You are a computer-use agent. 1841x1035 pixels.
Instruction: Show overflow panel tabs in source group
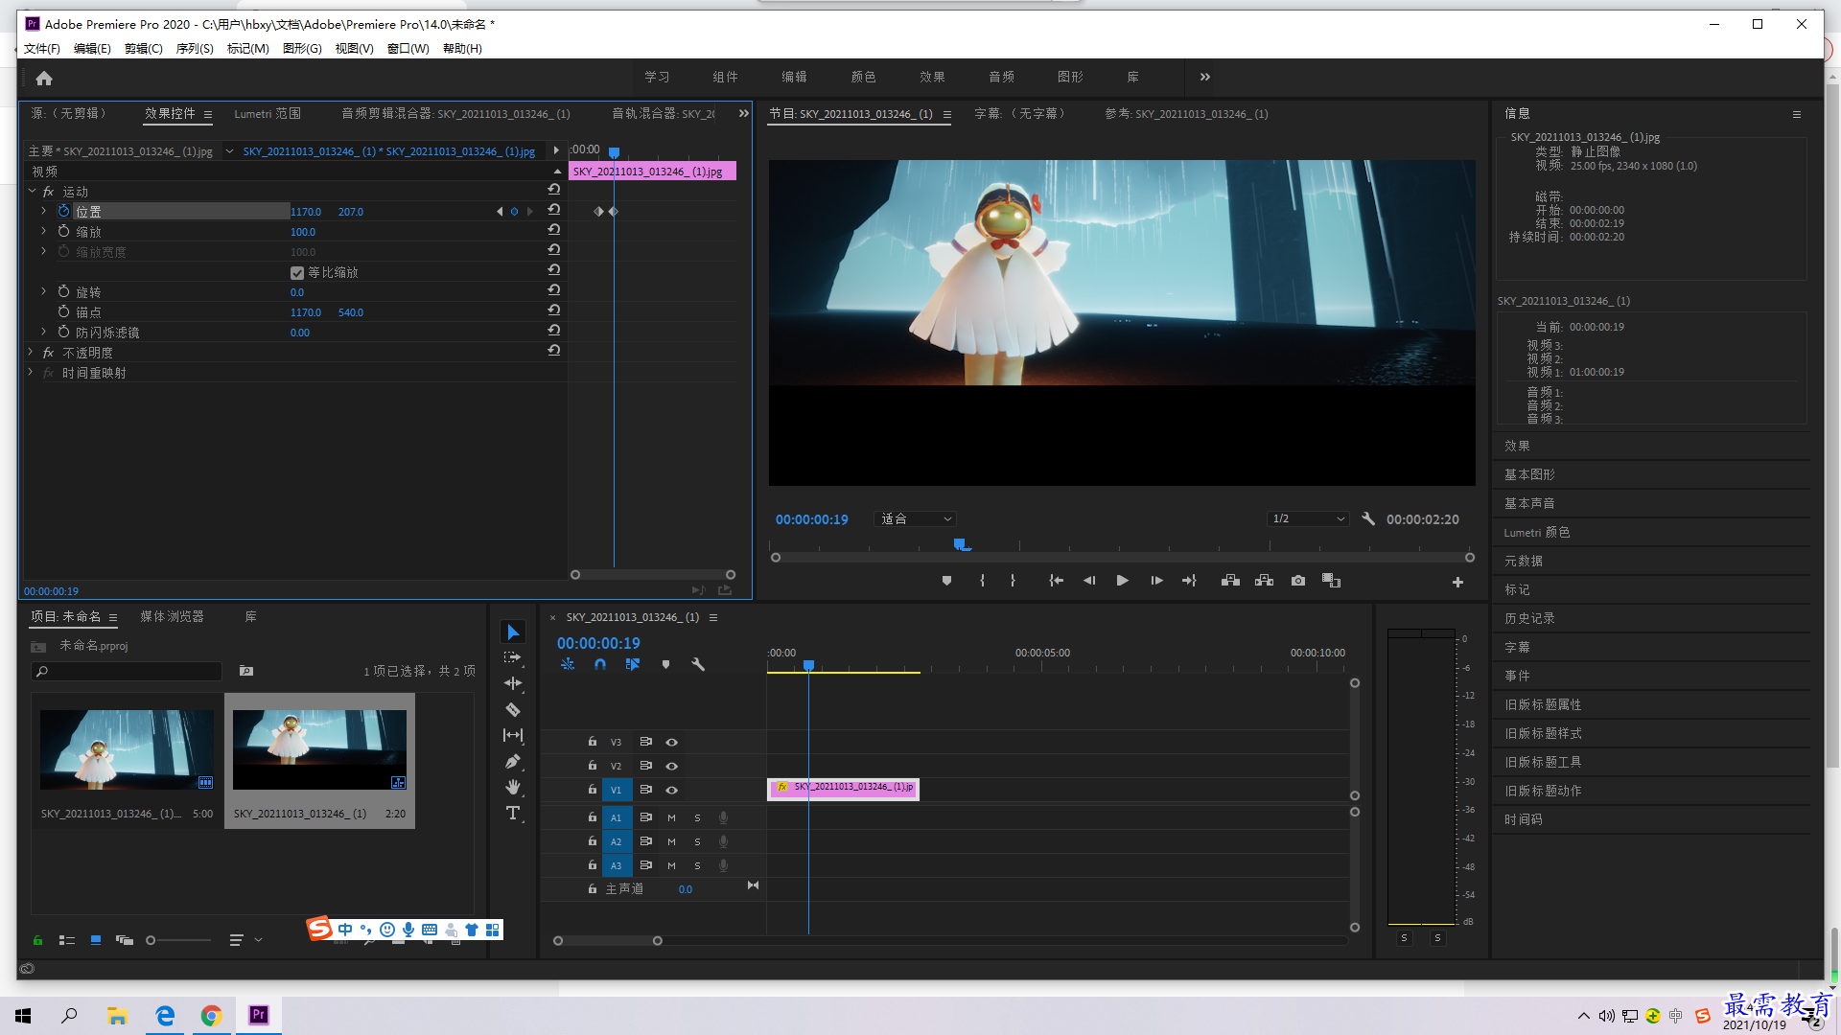pyautogui.click(x=743, y=113)
